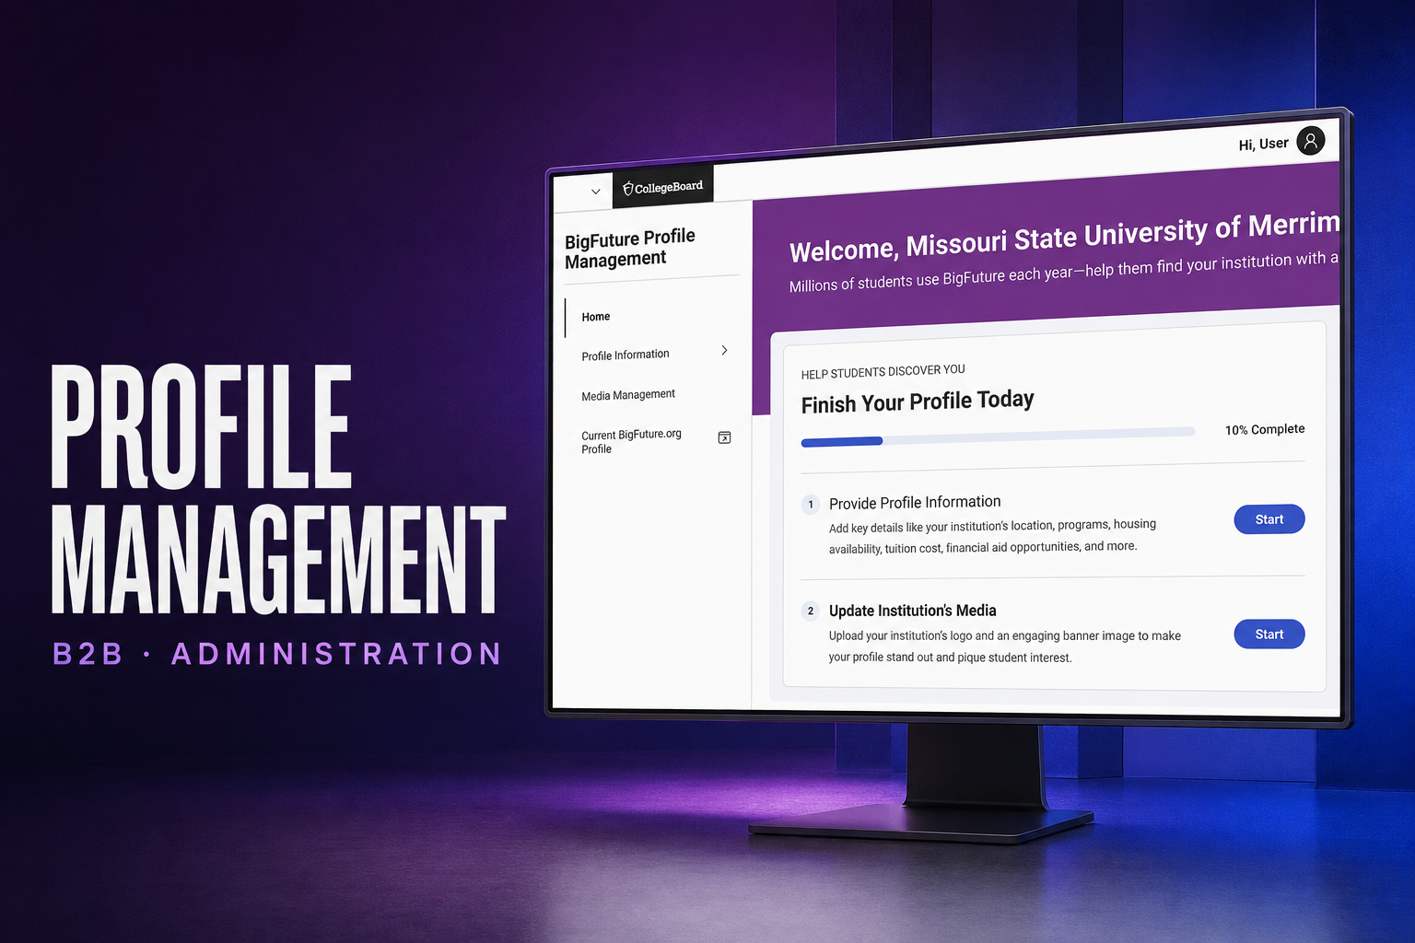
Task: Expand the dropdown chevron left of CollegeBoard
Action: (595, 192)
